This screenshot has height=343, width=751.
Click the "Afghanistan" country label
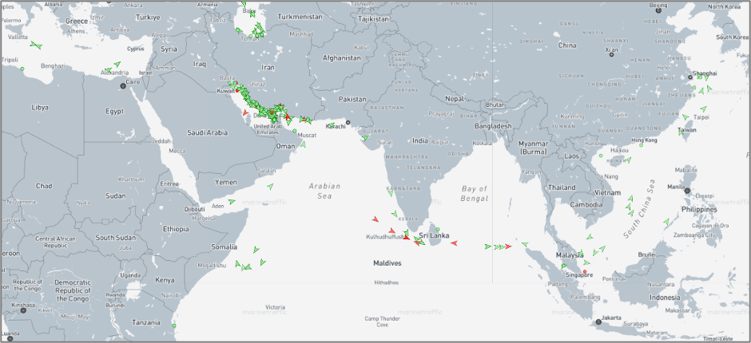(x=341, y=58)
